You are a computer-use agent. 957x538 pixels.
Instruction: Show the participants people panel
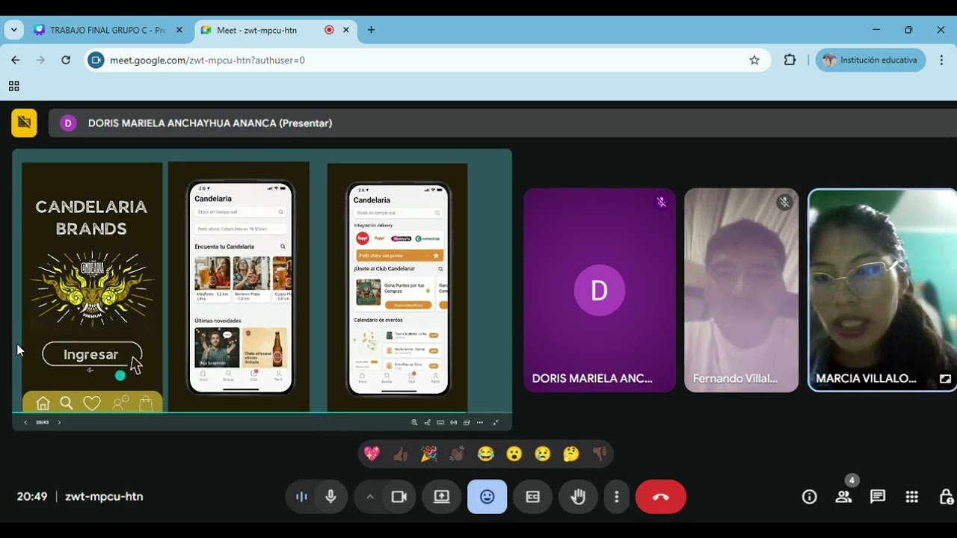click(843, 497)
